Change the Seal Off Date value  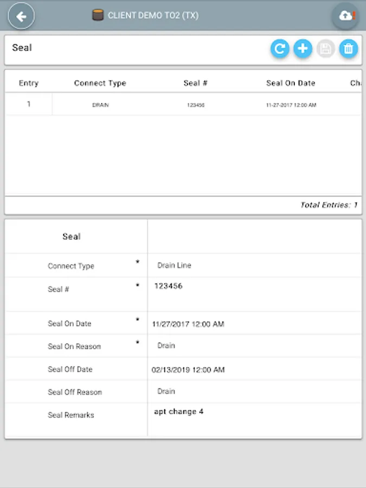tap(255, 369)
